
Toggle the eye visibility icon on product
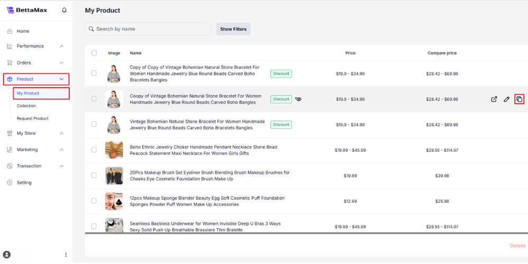(298, 99)
